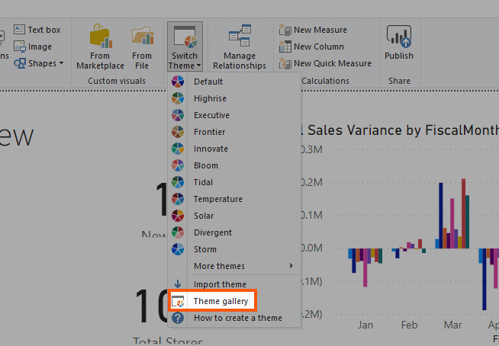Apply the Temperature theme label
This screenshot has height=346, width=499.
[x=218, y=199]
